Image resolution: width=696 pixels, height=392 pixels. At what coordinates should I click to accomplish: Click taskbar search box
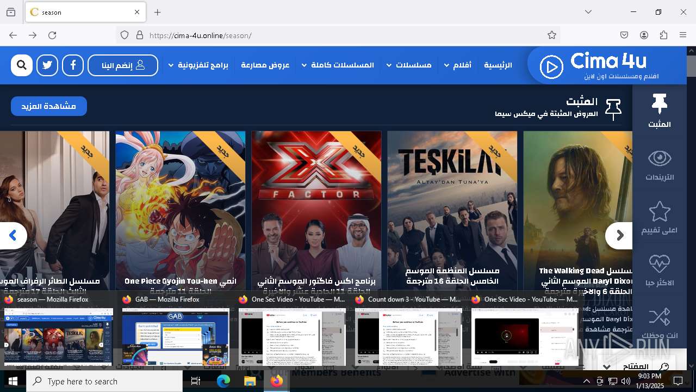[104, 381]
